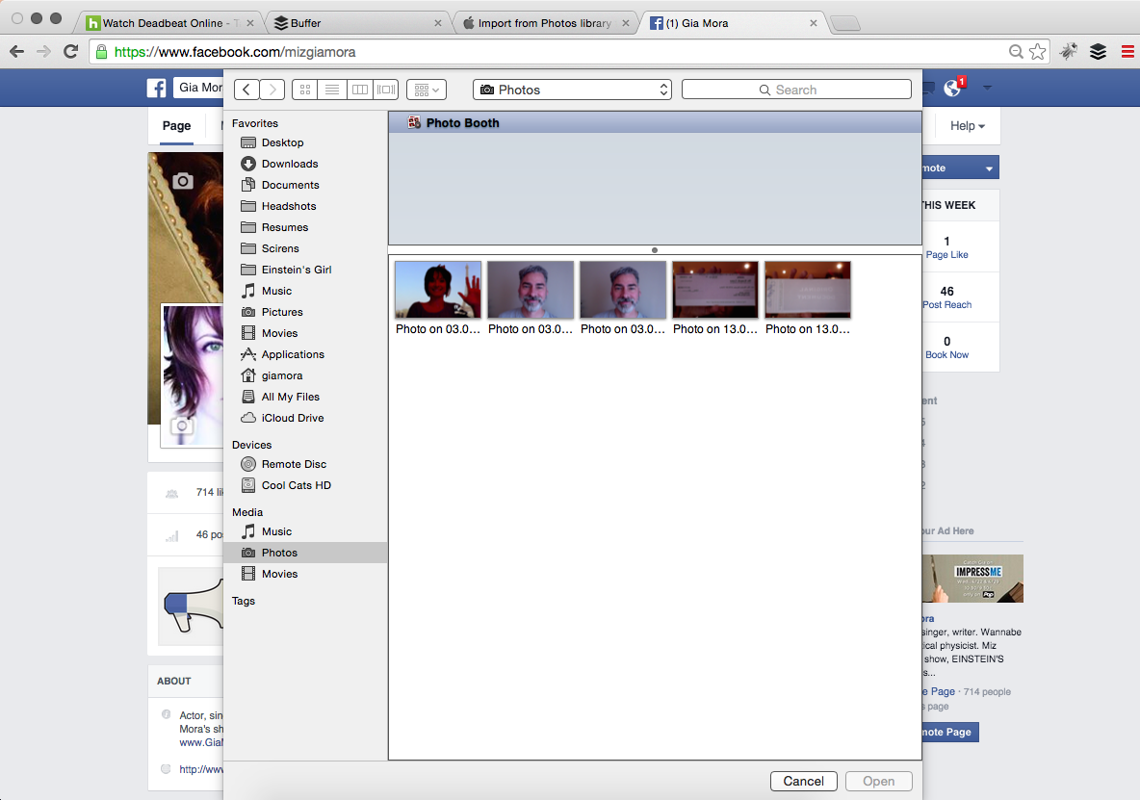Open the Help dropdown on Facebook
Image resolution: width=1140 pixels, height=800 pixels.
(967, 126)
